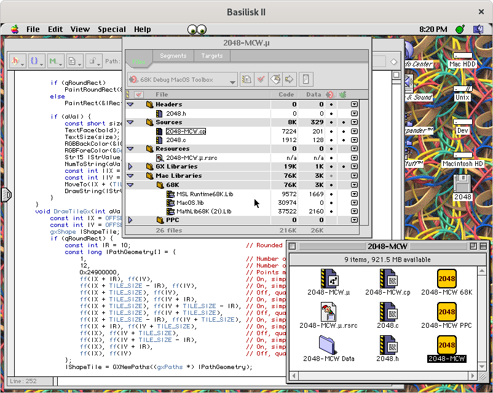Click the header files popup icon in editor toolbar
Screen dimensions: 493x393
pos(17,61)
